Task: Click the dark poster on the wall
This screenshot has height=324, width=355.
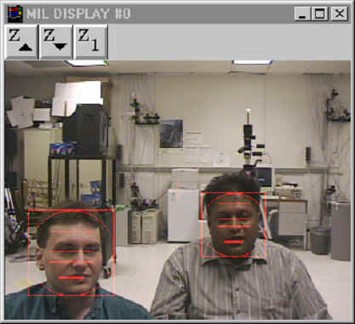Action: (x=171, y=134)
